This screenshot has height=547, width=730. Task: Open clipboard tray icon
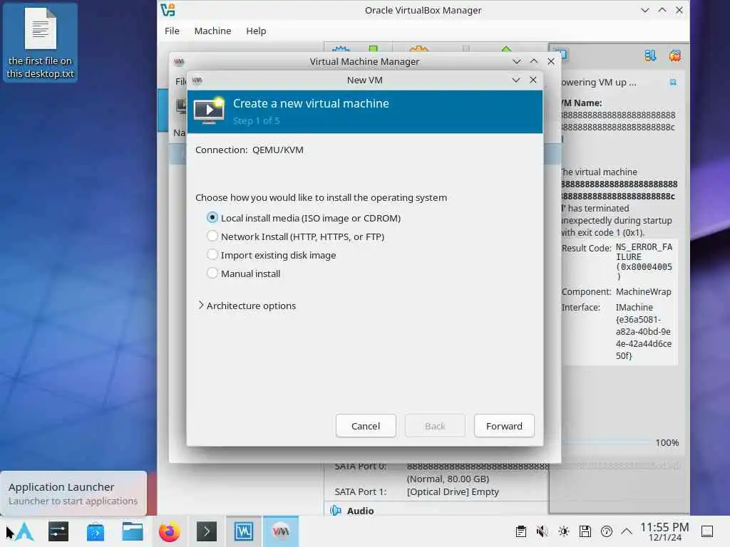[x=521, y=531]
